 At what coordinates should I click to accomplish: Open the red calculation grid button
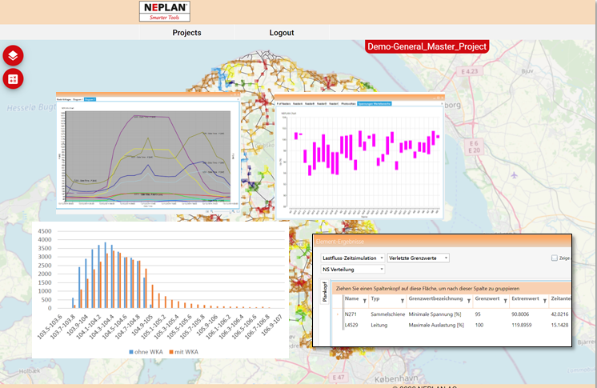click(13, 79)
